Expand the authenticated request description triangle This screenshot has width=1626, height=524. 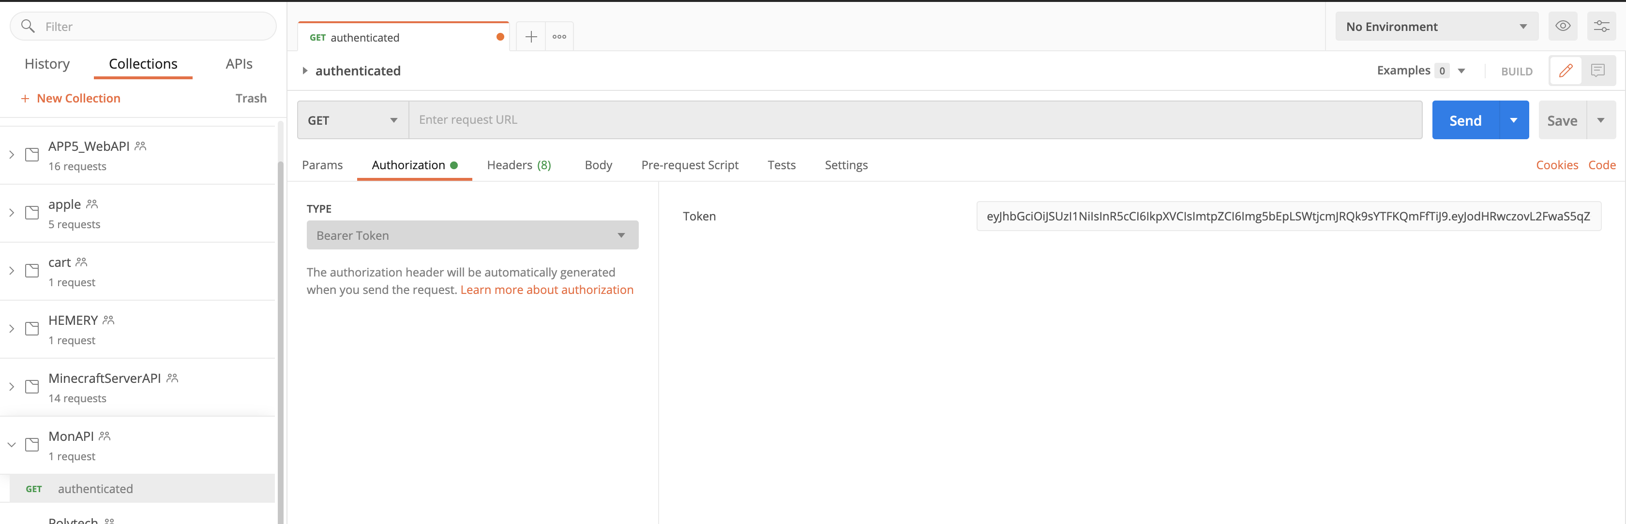point(305,71)
